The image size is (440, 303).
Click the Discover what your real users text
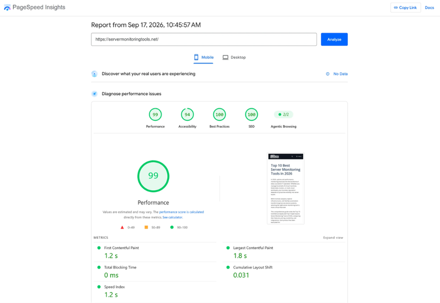[148, 74]
